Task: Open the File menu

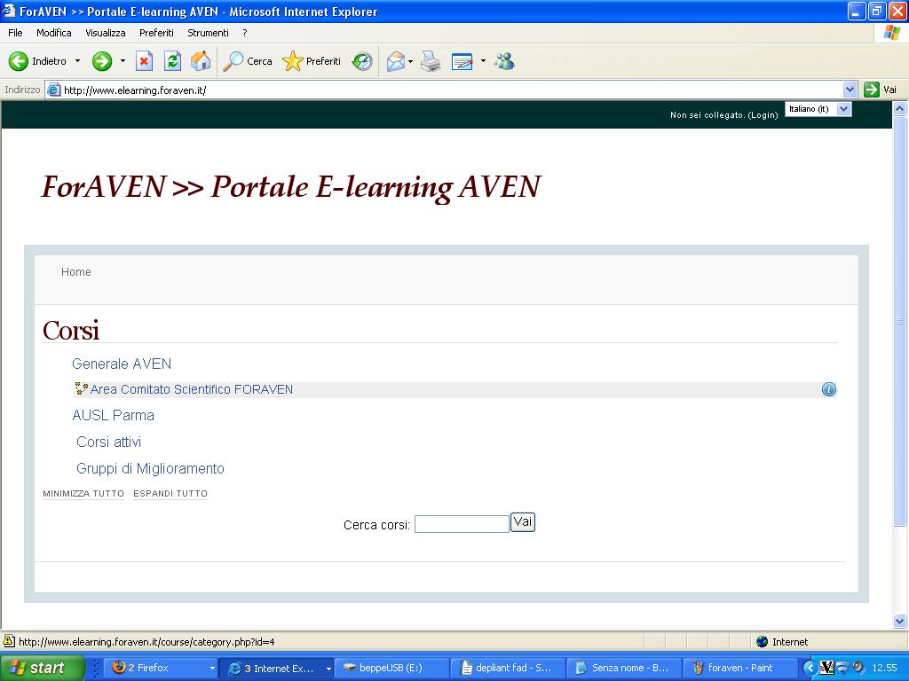Action: (15, 33)
